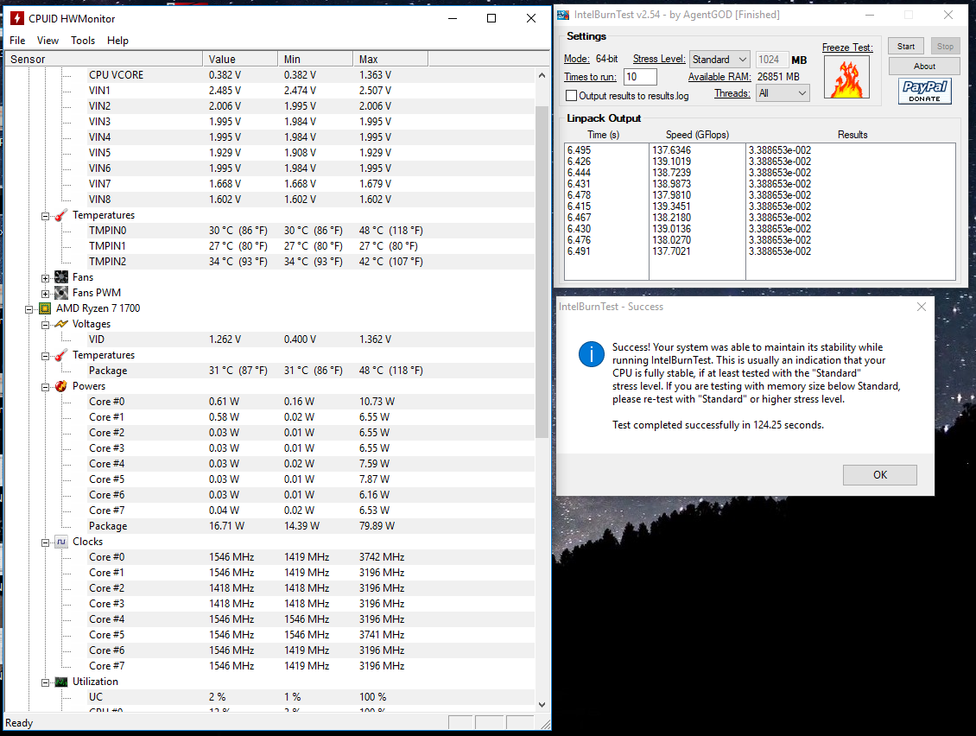Click the HWMonitor scrollbar down arrow
The image size is (976, 736).
(542, 705)
